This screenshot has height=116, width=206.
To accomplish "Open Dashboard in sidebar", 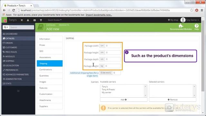I will tap(18, 34).
